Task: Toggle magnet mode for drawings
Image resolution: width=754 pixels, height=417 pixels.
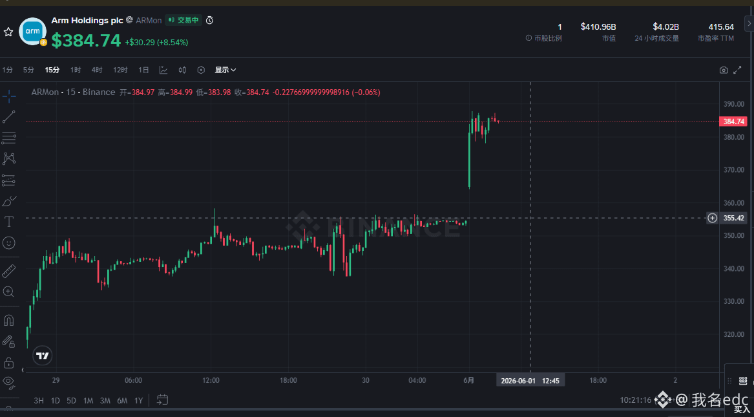Action: [x=8, y=320]
